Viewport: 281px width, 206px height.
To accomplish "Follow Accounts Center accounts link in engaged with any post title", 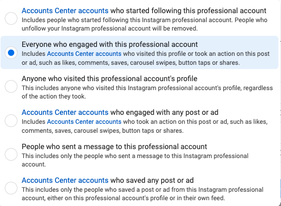I will point(65,112).
